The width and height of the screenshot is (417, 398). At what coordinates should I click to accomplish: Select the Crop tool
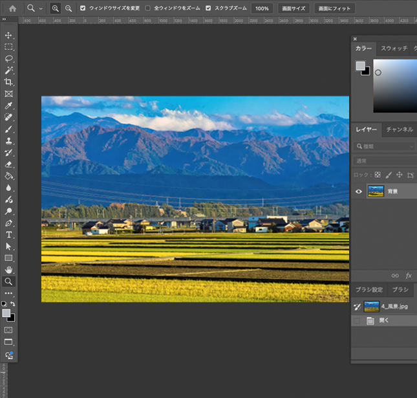click(x=8, y=82)
